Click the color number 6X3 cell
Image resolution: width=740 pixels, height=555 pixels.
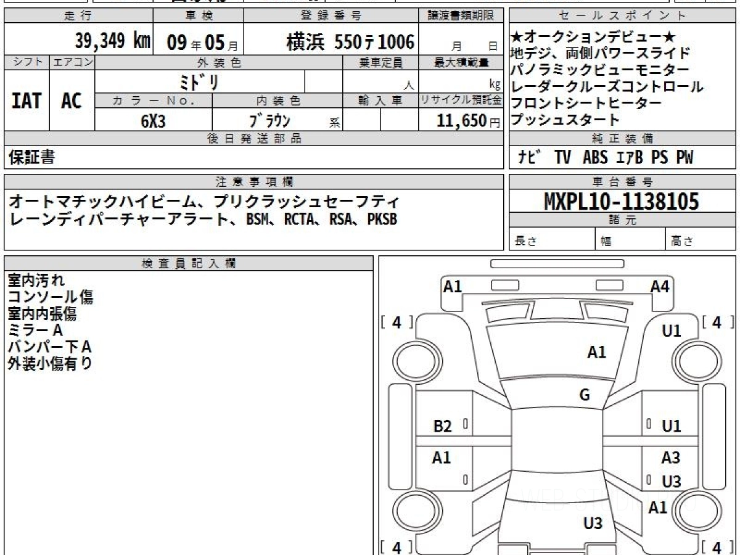click(154, 120)
